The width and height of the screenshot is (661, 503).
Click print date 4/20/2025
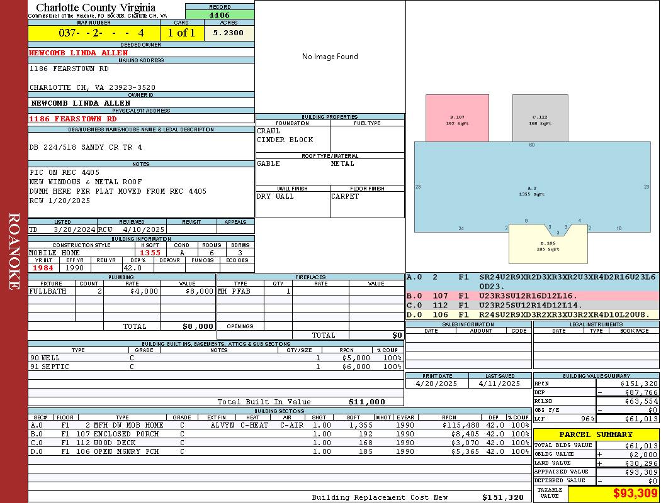pyautogui.click(x=436, y=384)
